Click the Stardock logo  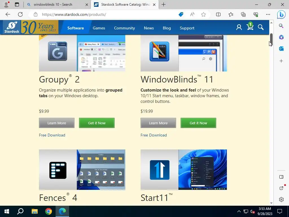12,27
